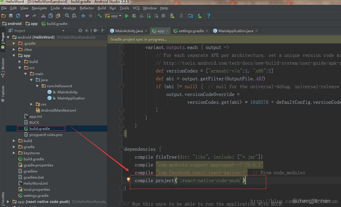Click the Debug app bug icon
This screenshot has height=207, width=341.
click(x=134, y=16)
